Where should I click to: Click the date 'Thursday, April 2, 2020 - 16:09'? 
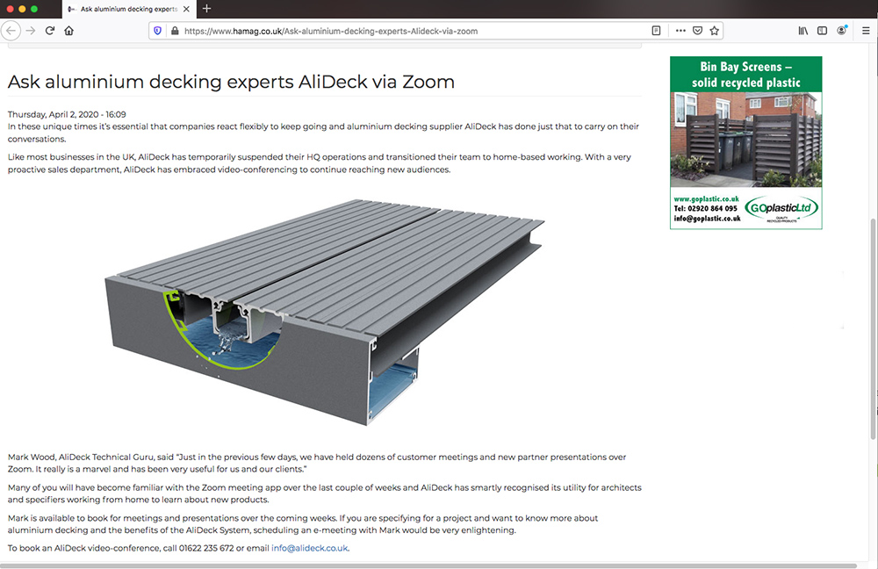(67, 114)
